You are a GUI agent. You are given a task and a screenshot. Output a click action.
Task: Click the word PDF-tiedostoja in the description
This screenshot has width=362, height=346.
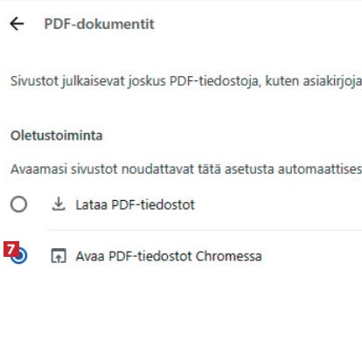point(214,81)
